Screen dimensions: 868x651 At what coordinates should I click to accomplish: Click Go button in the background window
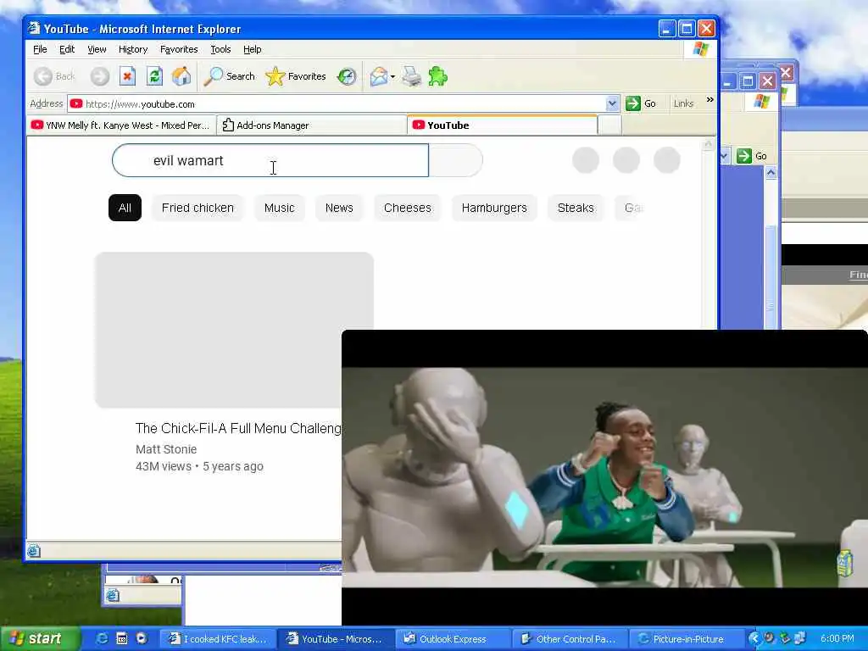pos(752,156)
